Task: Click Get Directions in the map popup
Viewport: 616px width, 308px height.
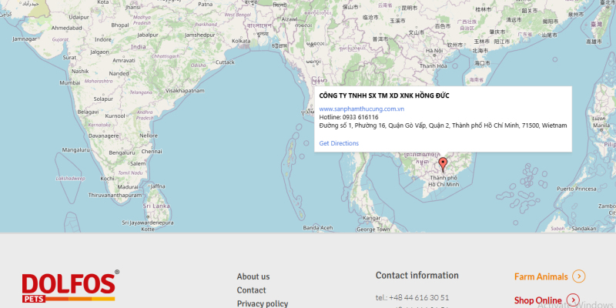Action: (339, 143)
